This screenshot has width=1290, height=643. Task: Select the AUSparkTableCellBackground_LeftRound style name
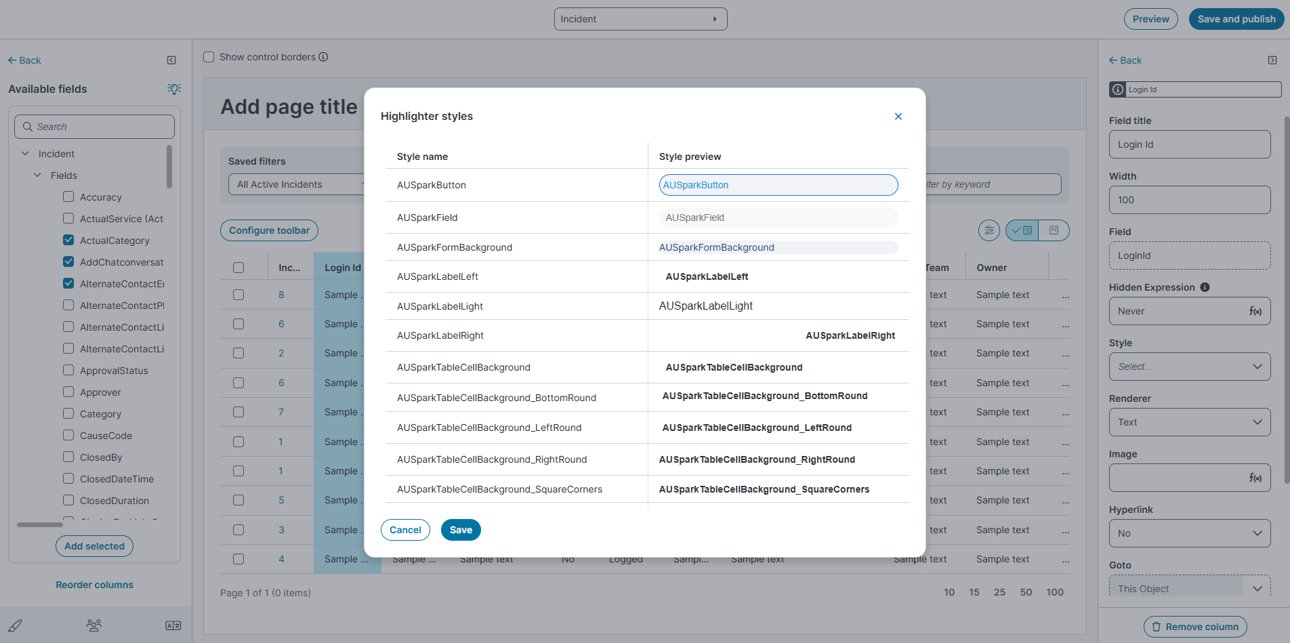point(489,428)
